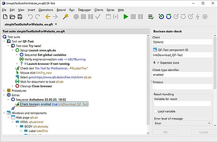Pause the test run next to play

(x=140, y=17)
